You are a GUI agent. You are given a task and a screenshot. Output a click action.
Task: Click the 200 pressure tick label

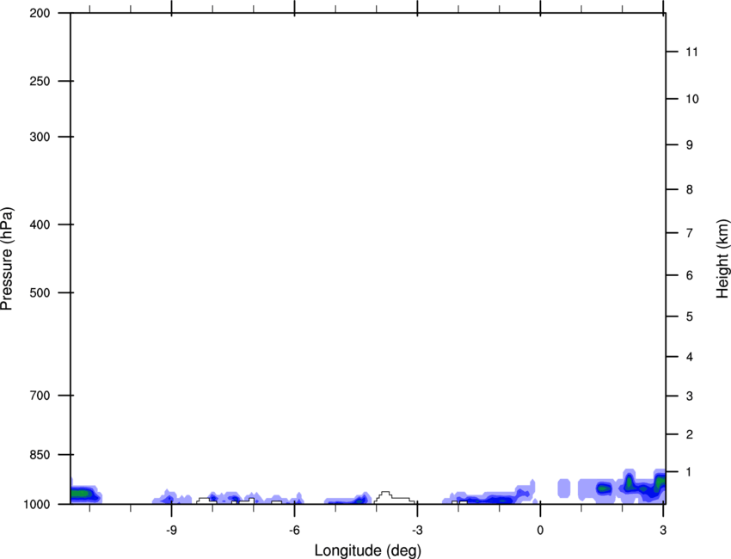click(x=40, y=13)
